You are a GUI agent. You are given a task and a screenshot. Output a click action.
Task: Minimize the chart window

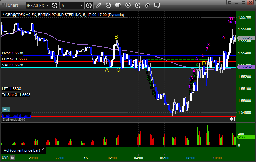coord(237,2)
